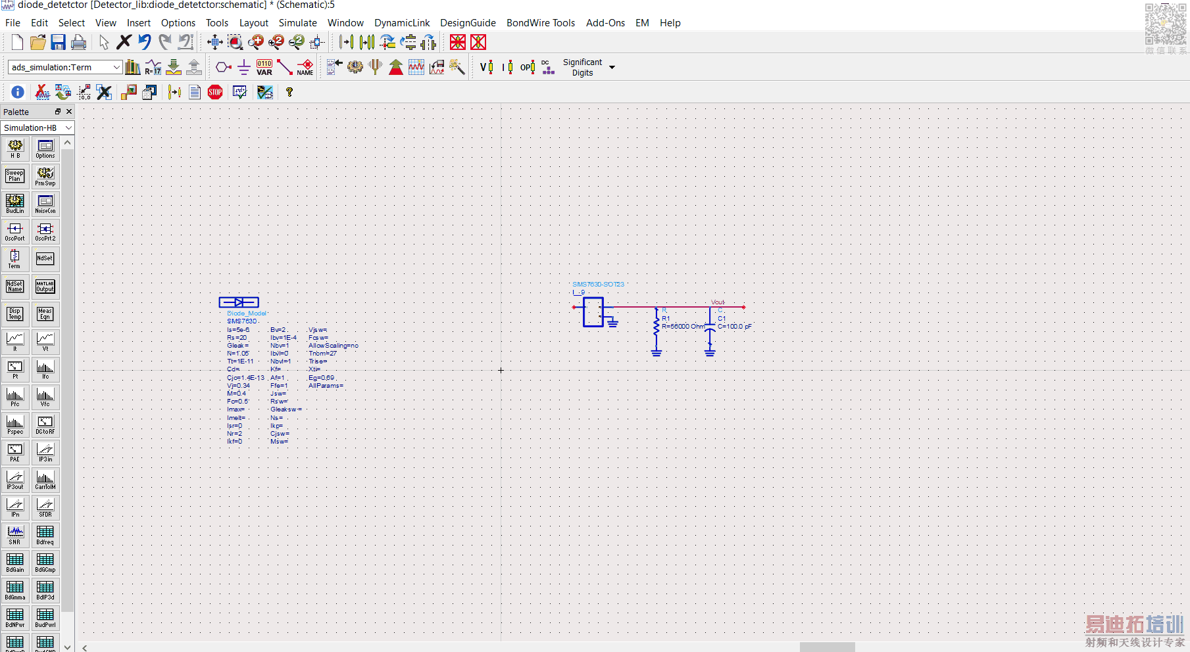Click the simulate gear icon
The width and height of the screenshot is (1190, 652).
coord(355,67)
